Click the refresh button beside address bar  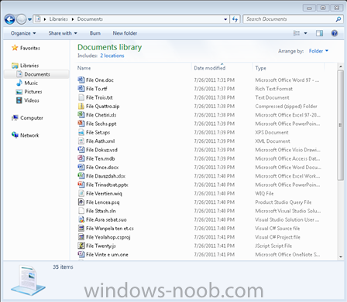[235, 19]
